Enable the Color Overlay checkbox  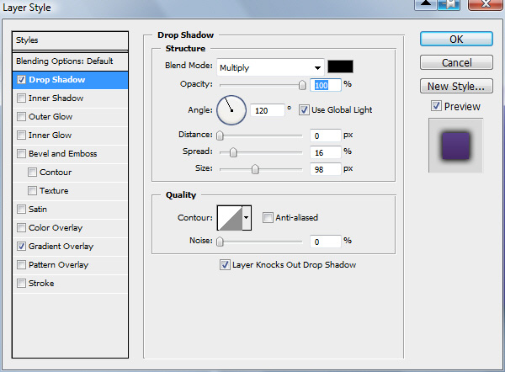[x=21, y=227]
